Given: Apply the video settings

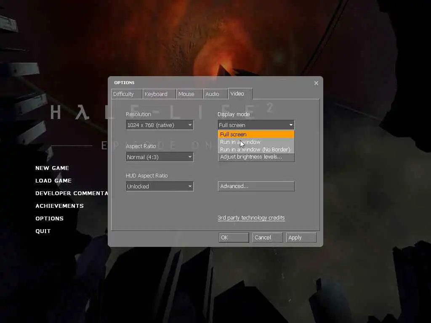Looking at the screenshot, I should pos(301,238).
